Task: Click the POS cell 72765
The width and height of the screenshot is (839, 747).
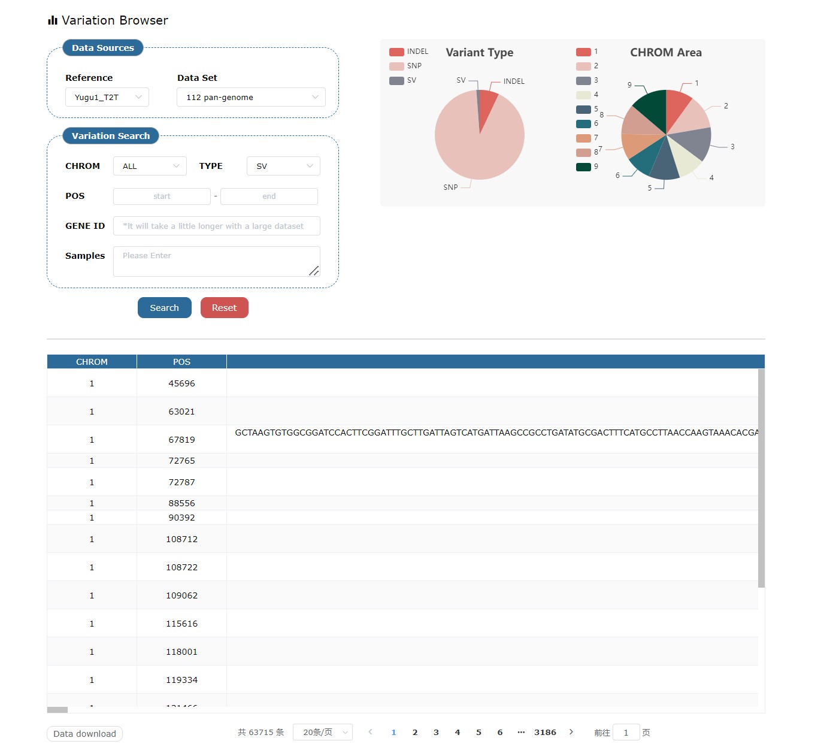Action: tap(181, 461)
